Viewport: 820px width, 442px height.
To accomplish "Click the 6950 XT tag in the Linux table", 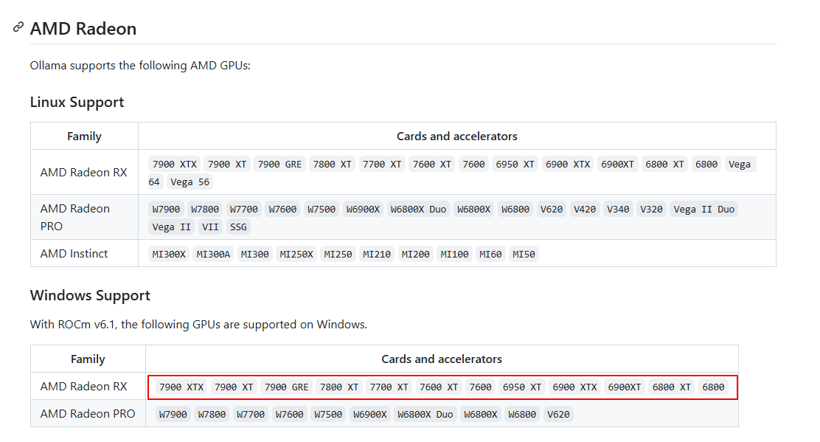I will coord(515,165).
